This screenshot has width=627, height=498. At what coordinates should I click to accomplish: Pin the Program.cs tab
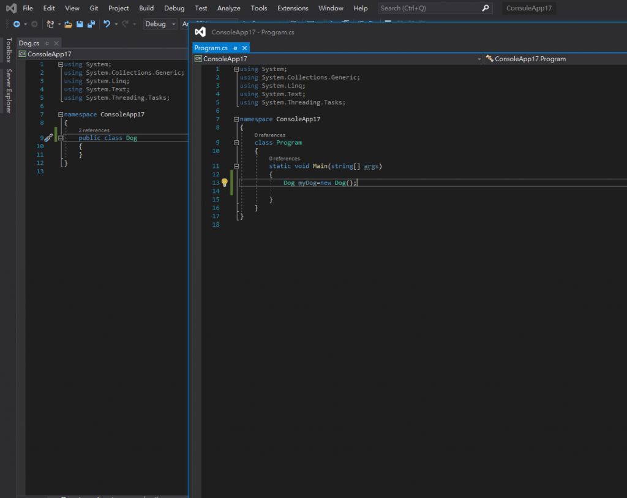(235, 48)
